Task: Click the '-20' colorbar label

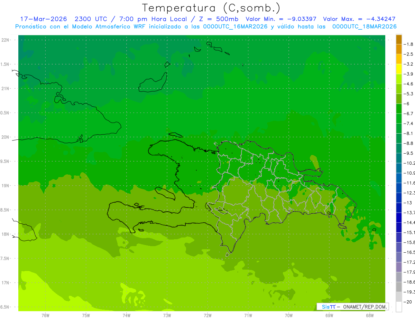Action: tap(408, 302)
